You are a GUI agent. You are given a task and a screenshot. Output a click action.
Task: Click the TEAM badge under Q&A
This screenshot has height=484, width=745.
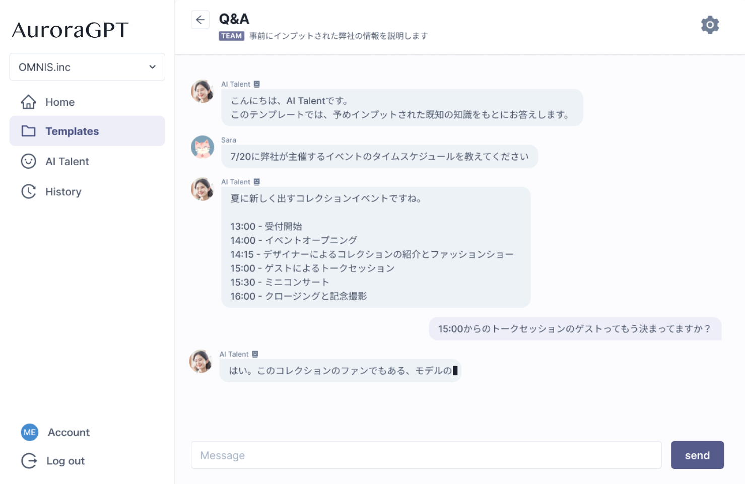pos(231,36)
